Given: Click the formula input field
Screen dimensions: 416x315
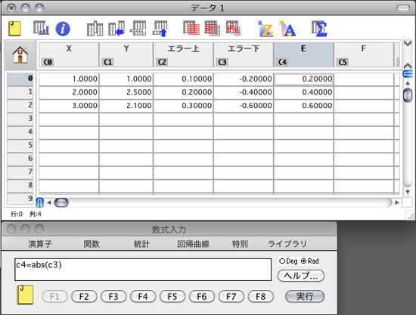Looking at the screenshot, I should point(143,270).
